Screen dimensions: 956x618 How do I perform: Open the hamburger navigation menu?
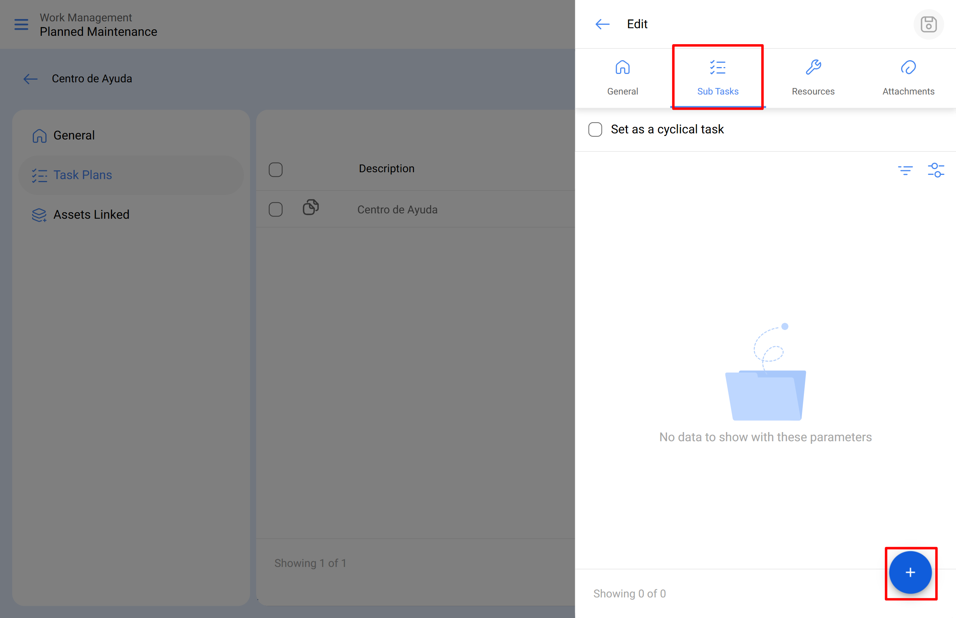click(21, 24)
